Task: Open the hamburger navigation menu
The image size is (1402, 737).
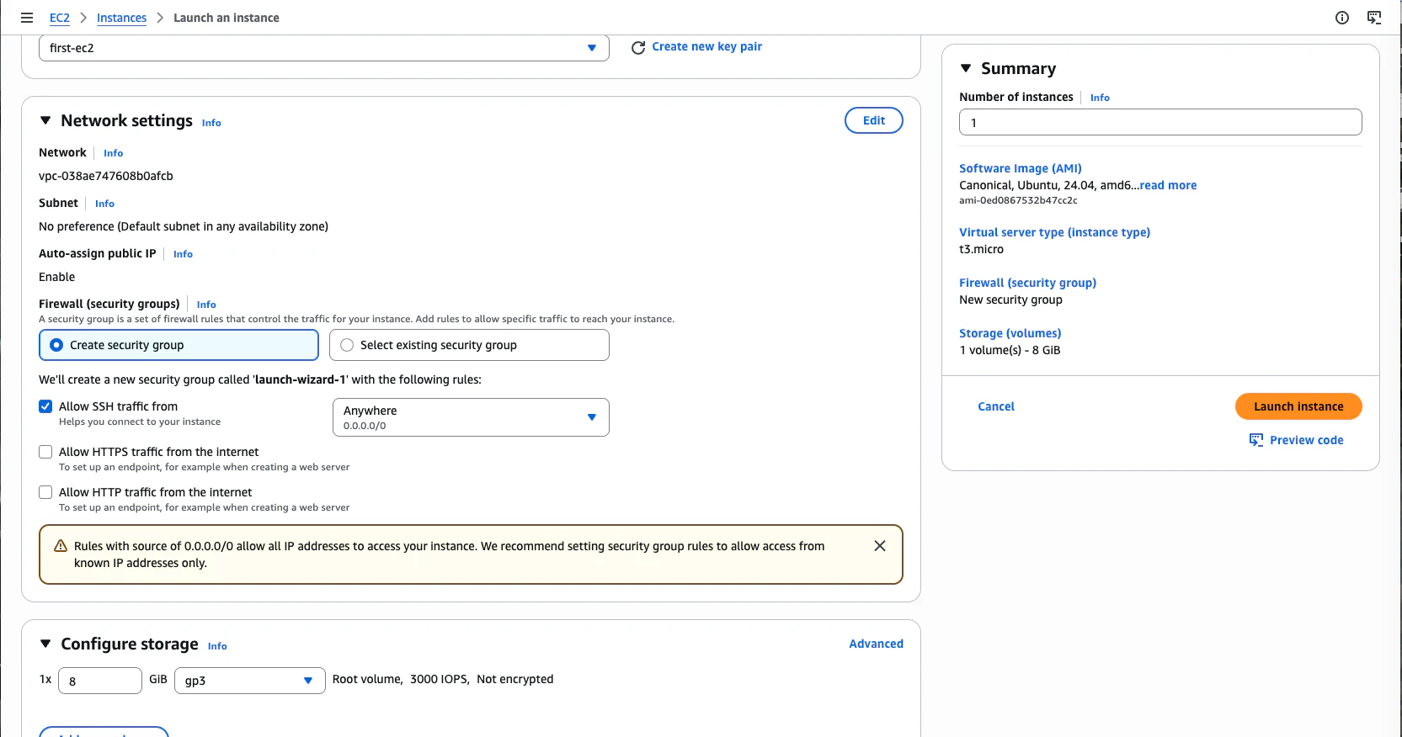Action: (27, 18)
